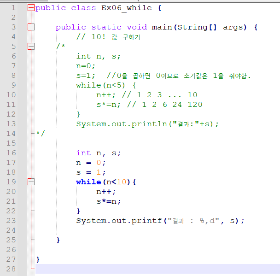Collapse the block comment fold at line 5

click(x=31, y=47)
